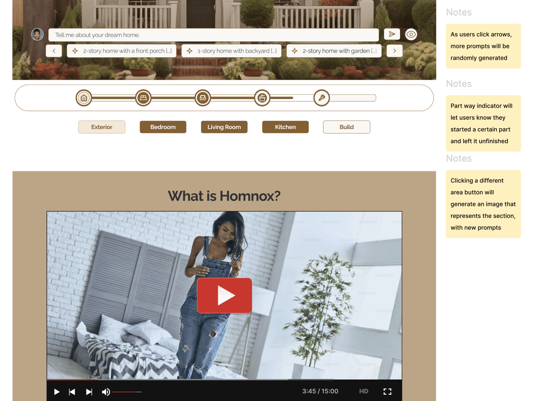
Task: Toggle HD video quality
Action: click(364, 391)
